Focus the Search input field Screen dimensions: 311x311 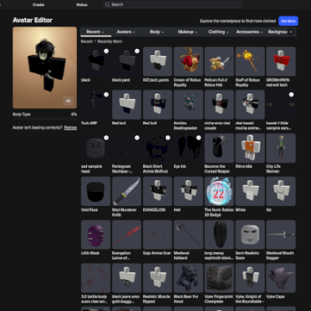coord(173,5)
